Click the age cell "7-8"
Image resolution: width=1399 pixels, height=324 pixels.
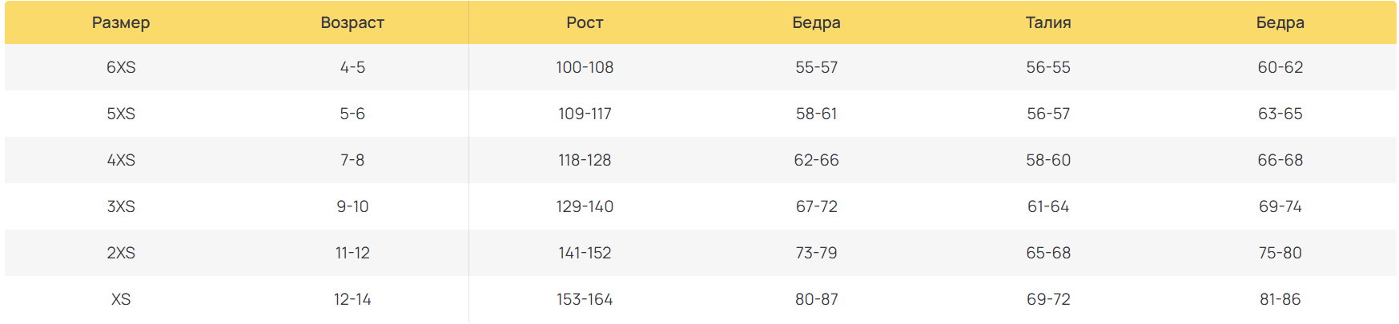pyautogui.click(x=352, y=160)
